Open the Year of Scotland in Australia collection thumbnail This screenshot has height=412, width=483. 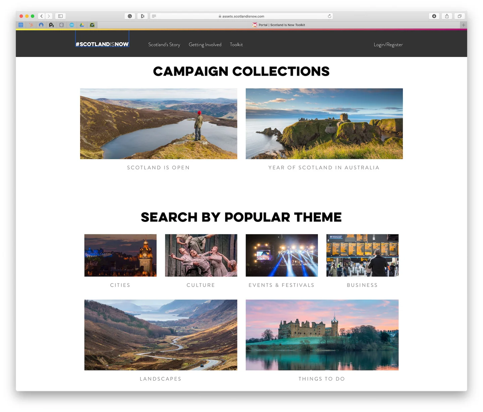[x=324, y=123]
